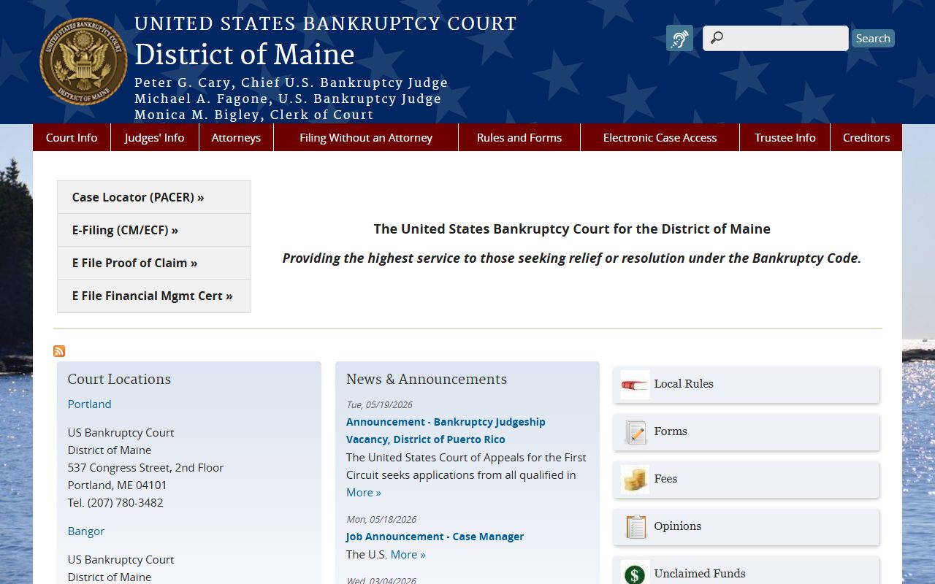
Task: Click the court seal logo
Action: [x=83, y=61]
